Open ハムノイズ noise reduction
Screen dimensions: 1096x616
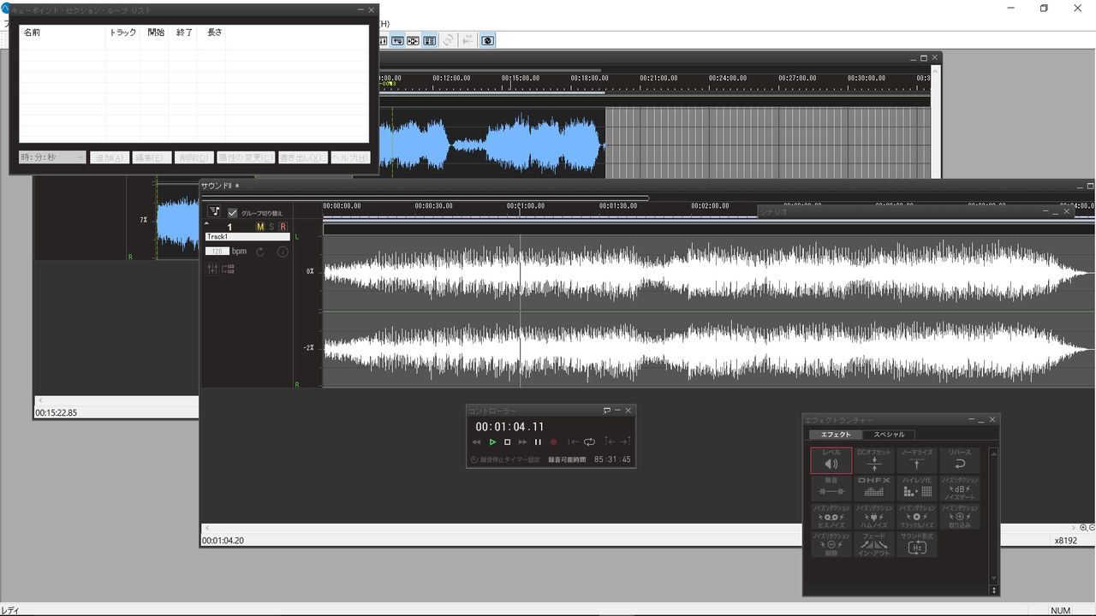coord(874,517)
